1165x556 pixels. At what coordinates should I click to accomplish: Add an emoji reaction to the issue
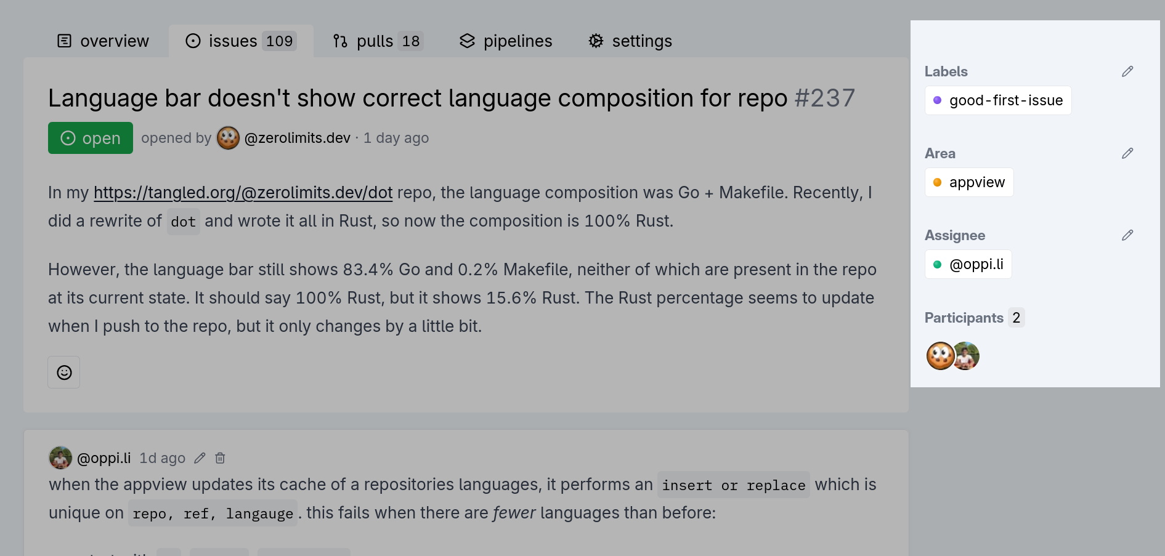[64, 373]
